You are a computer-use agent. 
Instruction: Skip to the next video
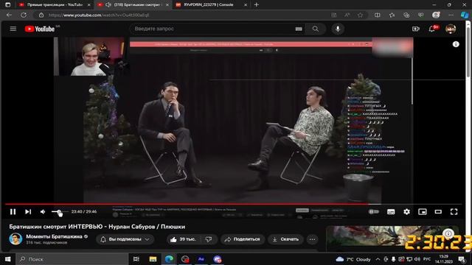(x=28, y=212)
